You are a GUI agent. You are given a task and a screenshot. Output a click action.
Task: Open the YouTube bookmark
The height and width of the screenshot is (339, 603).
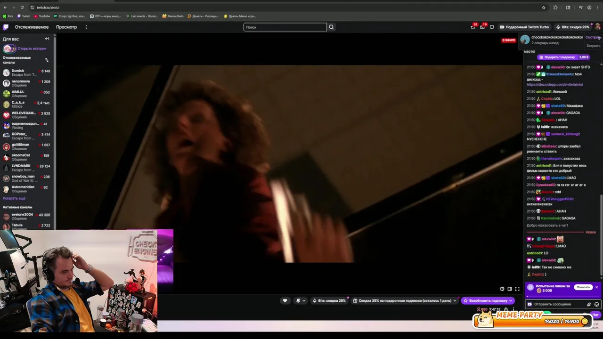click(x=41, y=16)
